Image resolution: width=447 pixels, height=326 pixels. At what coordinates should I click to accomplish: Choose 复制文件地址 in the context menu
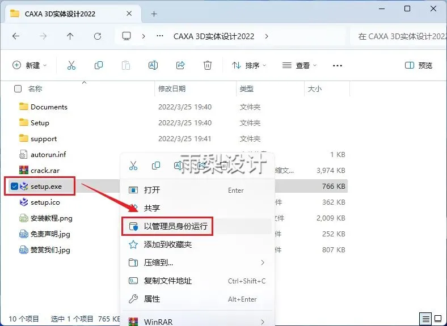(197, 281)
